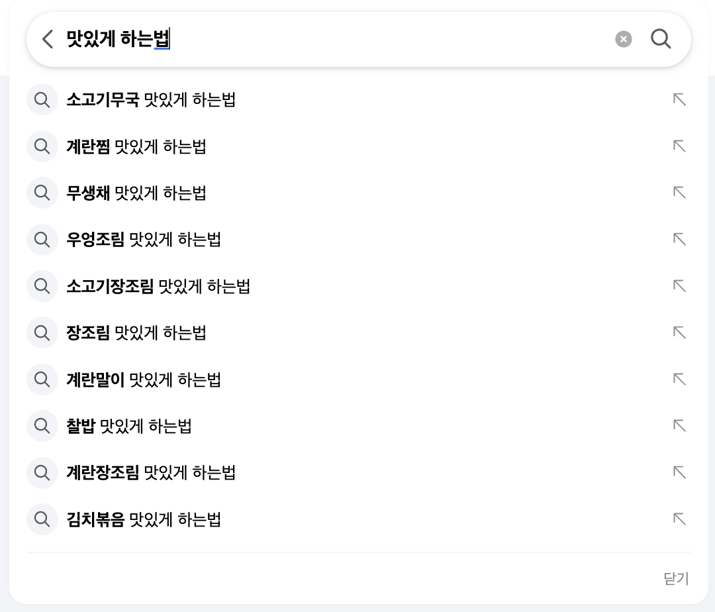The width and height of the screenshot is (715, 612).
Task: Click the back arrow in search bar
Action: [48, 39]
